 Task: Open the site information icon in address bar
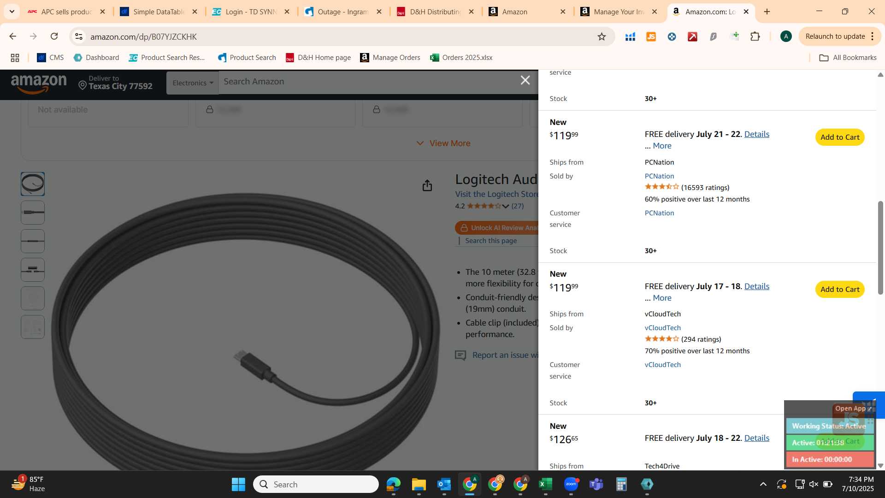(x=79, y=36)
